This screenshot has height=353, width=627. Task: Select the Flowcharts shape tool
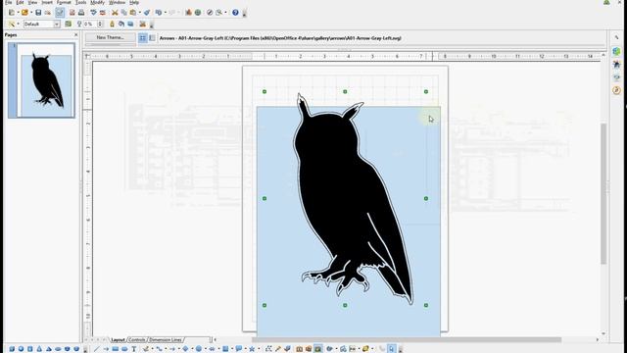coord(225,349)
